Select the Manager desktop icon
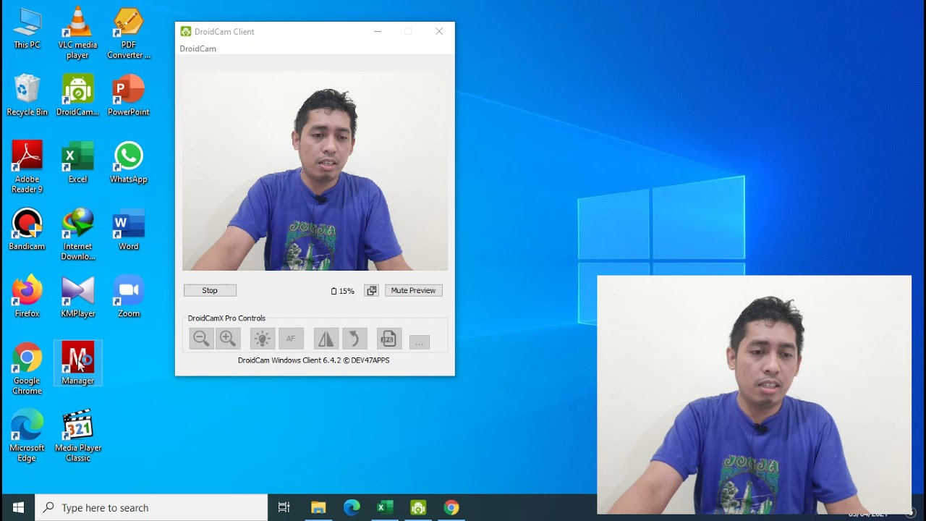The image size is (926, 521). click(x=77, y=363)
